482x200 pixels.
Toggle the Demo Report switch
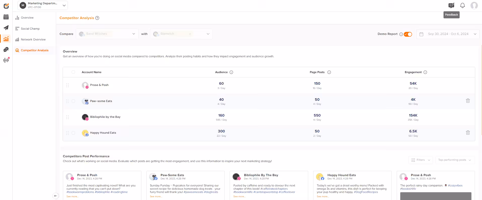click(408, 34)
